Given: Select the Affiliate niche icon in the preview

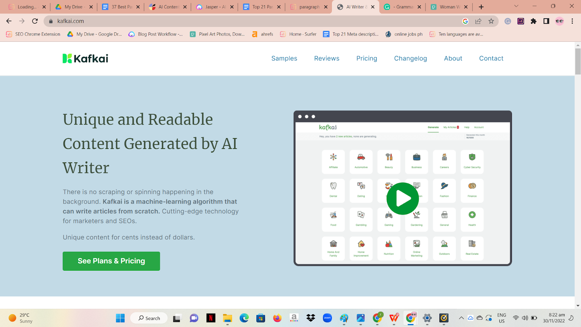Looking at the screenshot, I should tap(333, 162).
